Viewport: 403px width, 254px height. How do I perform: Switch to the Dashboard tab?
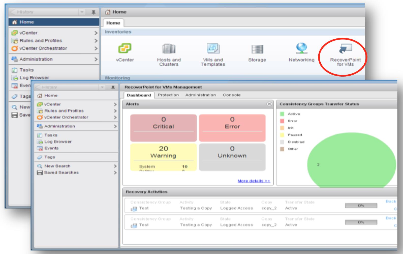pyautogui.click(x=139, y=95)
